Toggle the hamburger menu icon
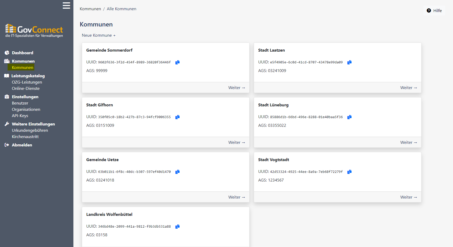The image size is (453, 247). click(x=66, y=6)
